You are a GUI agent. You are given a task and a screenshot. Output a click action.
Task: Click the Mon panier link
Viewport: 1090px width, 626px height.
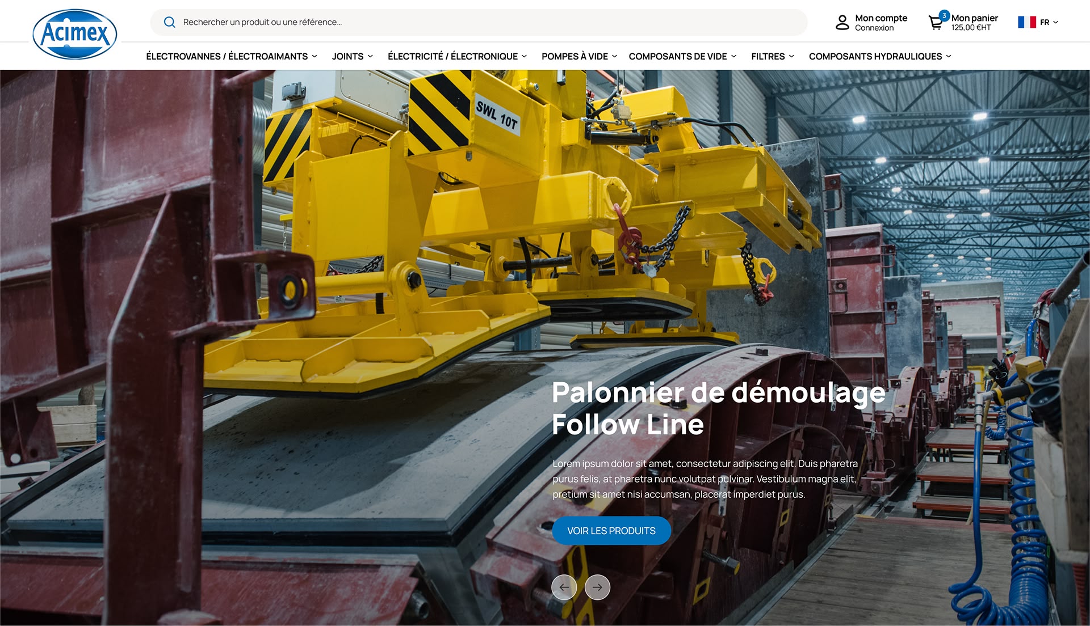pos(974,18)
